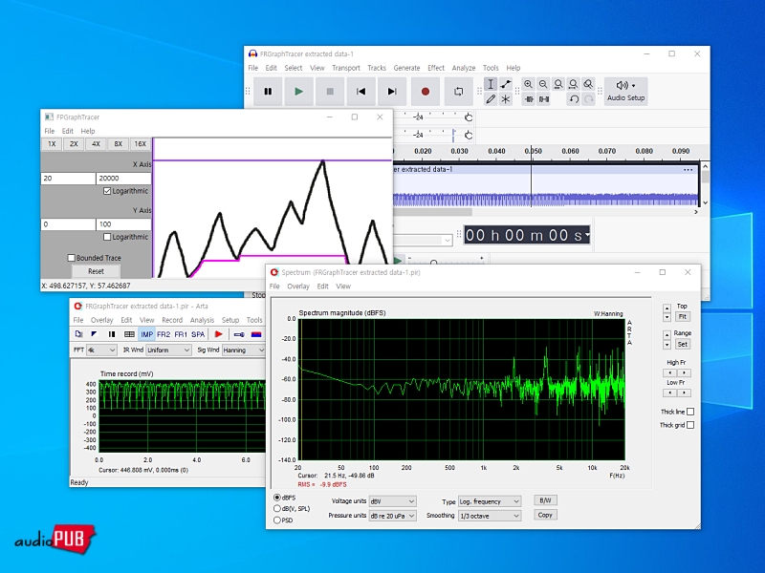Image resolution: width=765 pixels, height=573 pixels.
Task: Click the X Axis minimum field showing 20
Action: [68, 179]
